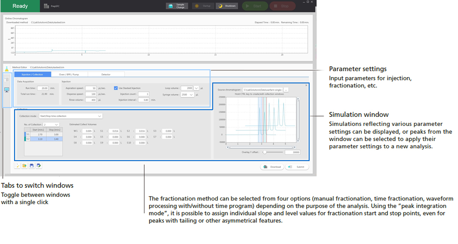Open method file with folder icon
Screen dimensions: 458x244
pos(24,165)
